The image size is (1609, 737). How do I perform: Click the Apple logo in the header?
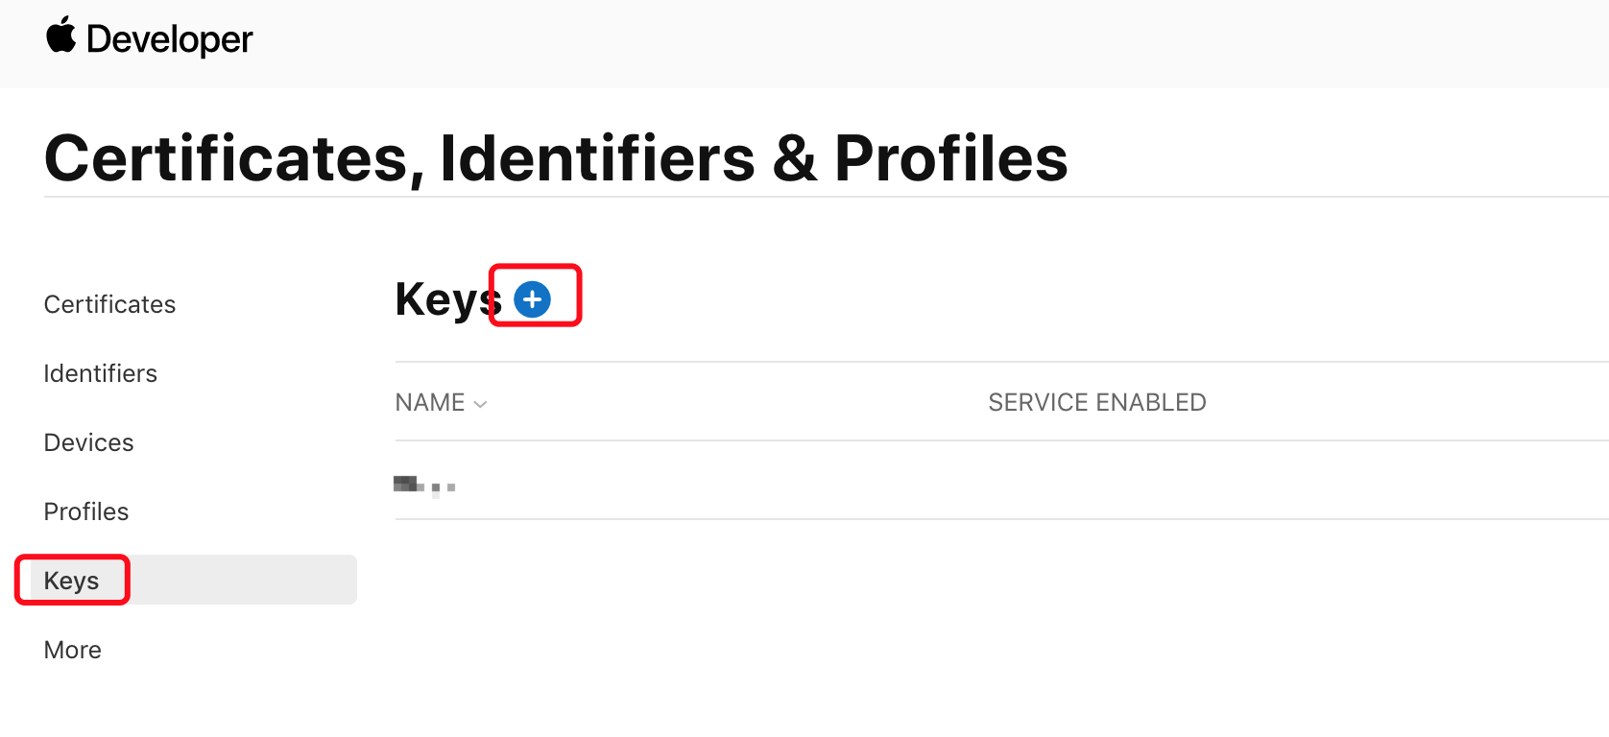61,36
